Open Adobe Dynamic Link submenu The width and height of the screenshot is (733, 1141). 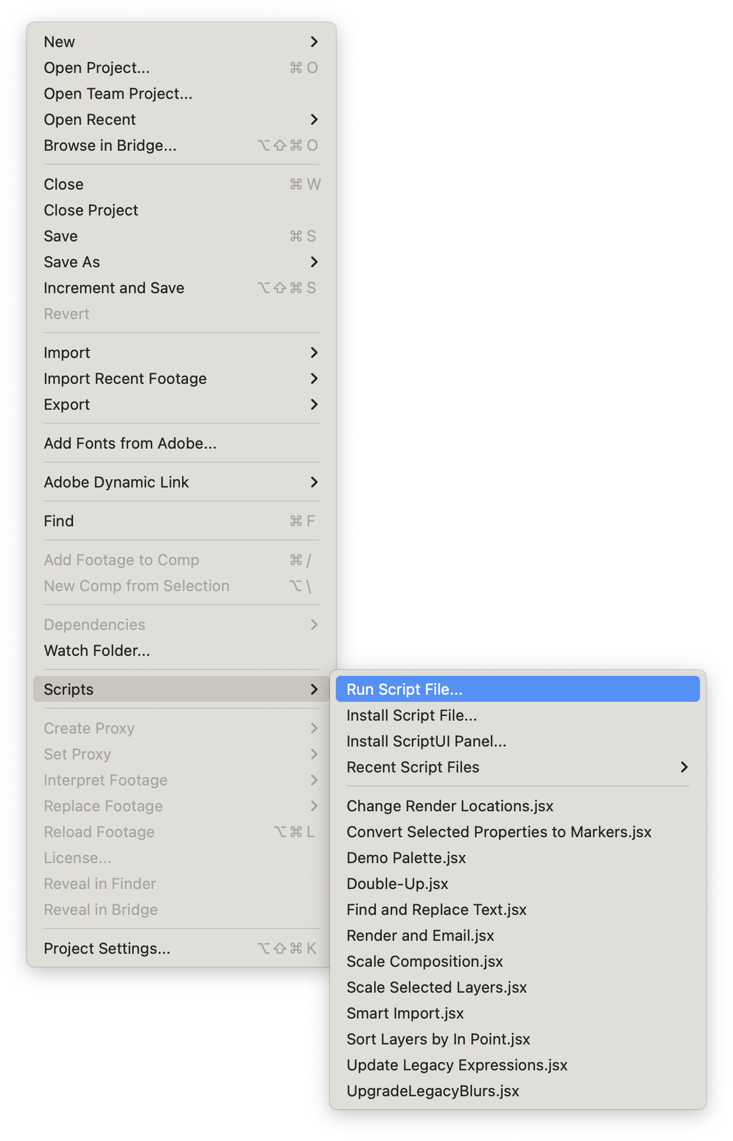pos(181,482)
